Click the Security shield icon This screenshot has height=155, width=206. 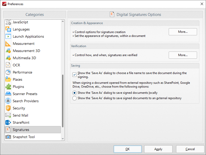8,108
